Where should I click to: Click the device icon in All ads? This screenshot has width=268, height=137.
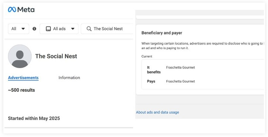click(x=48, y=29)
